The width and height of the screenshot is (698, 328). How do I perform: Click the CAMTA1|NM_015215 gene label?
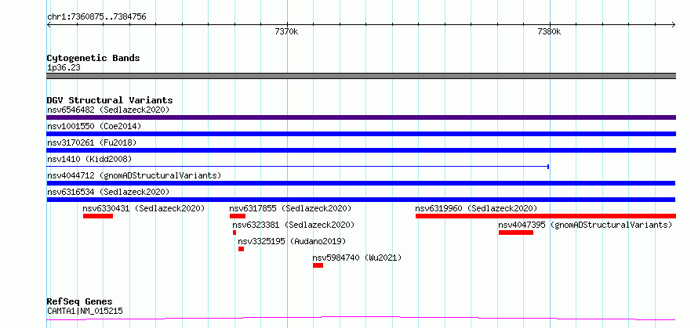pos(85,311)
